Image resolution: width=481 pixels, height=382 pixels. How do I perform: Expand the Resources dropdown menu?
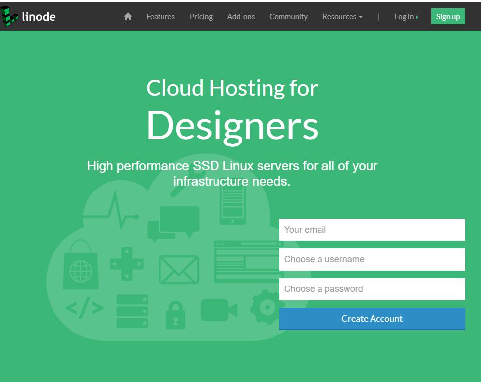coord(342,17)
